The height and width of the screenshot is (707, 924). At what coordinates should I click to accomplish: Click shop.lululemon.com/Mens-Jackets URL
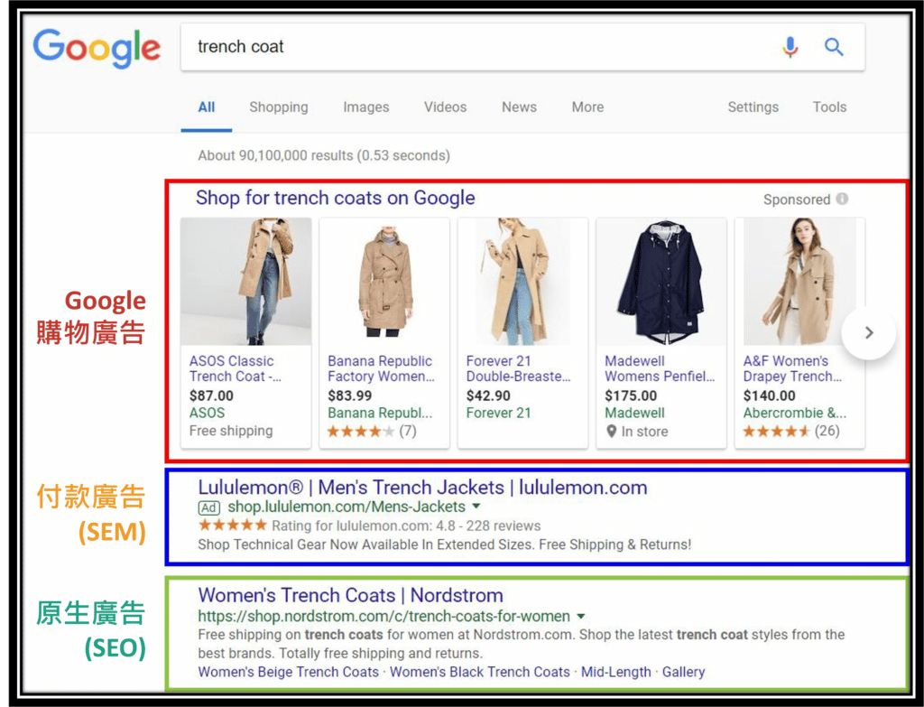coord(346,507)
